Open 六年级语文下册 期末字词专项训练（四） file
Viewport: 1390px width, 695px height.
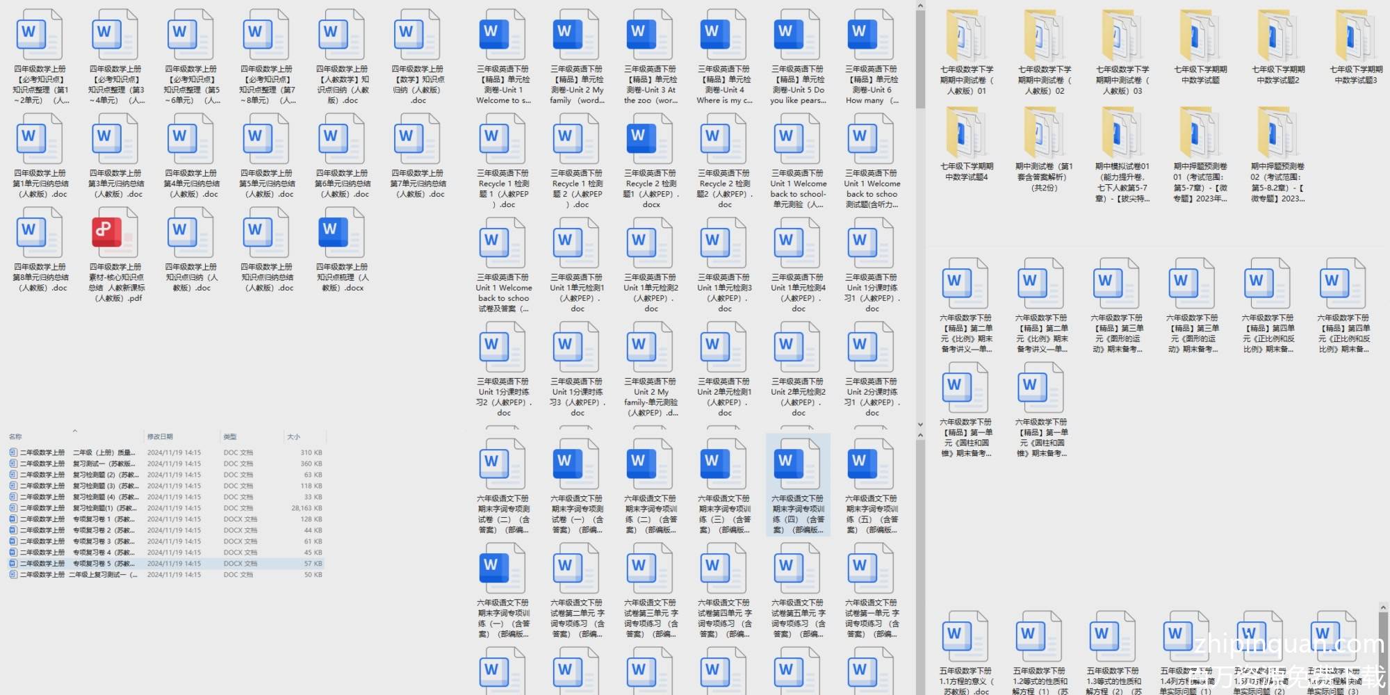pos(797,466)
